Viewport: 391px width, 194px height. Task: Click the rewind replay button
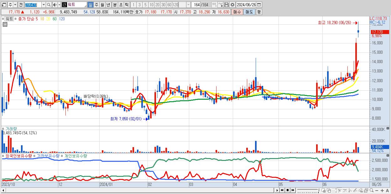282,190
